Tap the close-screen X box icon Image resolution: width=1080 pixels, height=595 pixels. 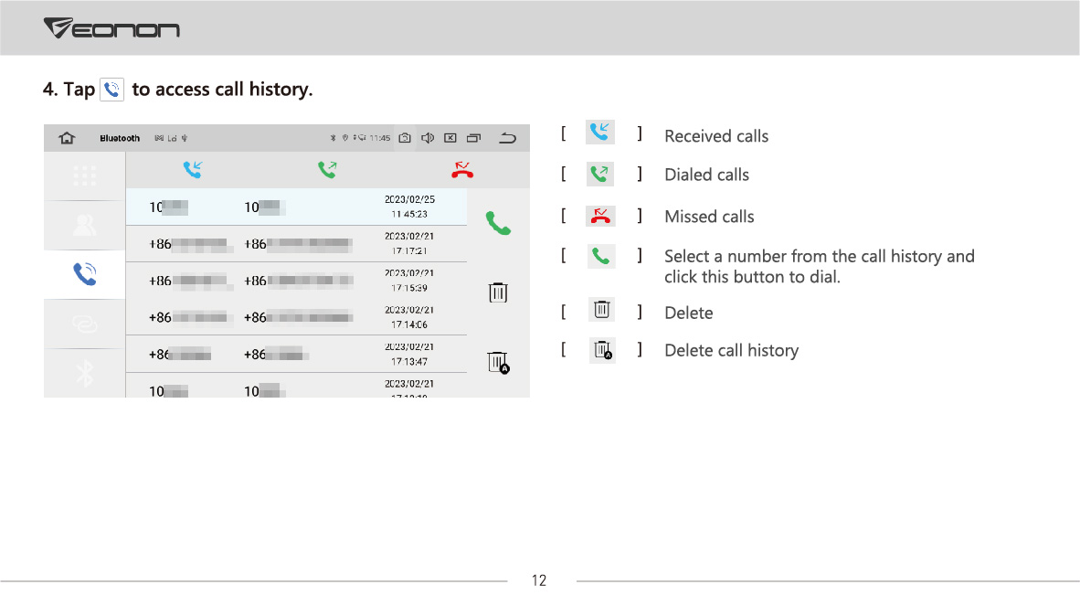pyautogui.click(x=450, y=138)
